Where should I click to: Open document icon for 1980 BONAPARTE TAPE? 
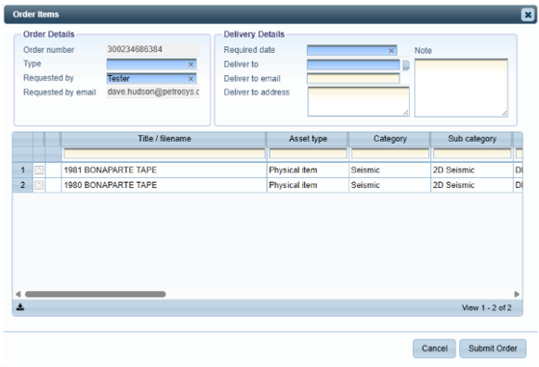tap(38, 185)
